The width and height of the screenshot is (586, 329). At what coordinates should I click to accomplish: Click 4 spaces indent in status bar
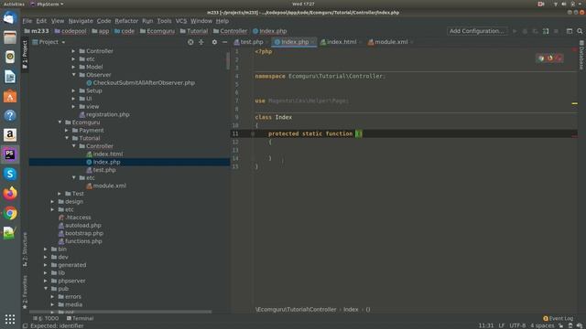click(x=542, y=325)
